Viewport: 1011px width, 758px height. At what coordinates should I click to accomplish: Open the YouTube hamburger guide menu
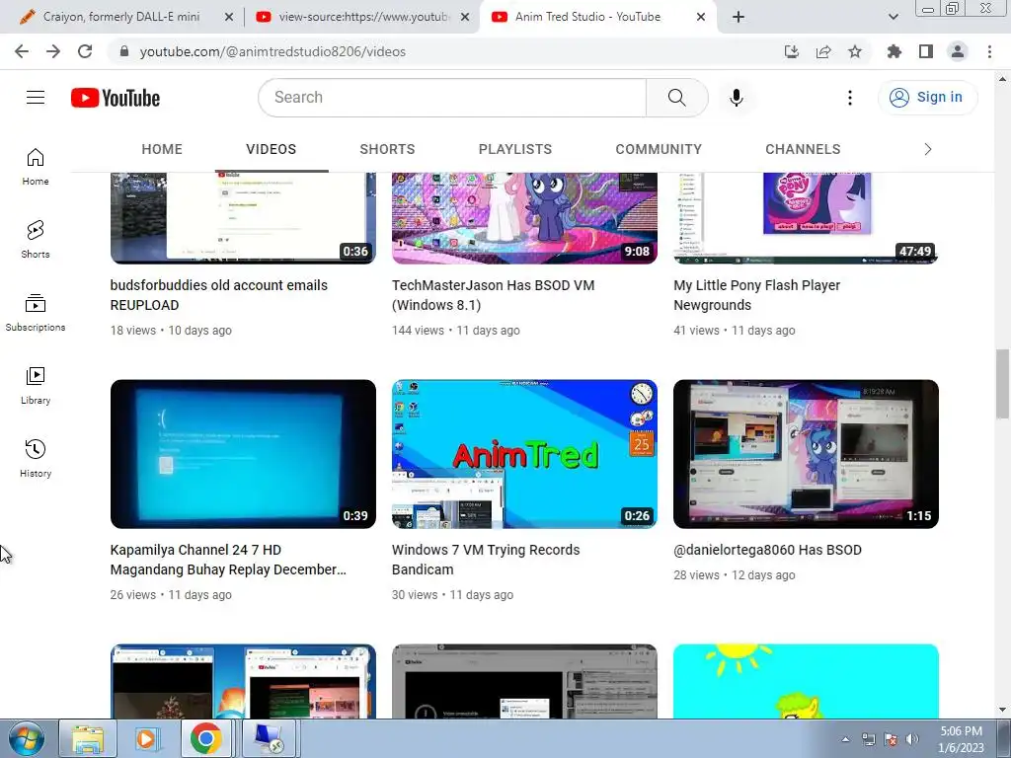tap(36, 98)
